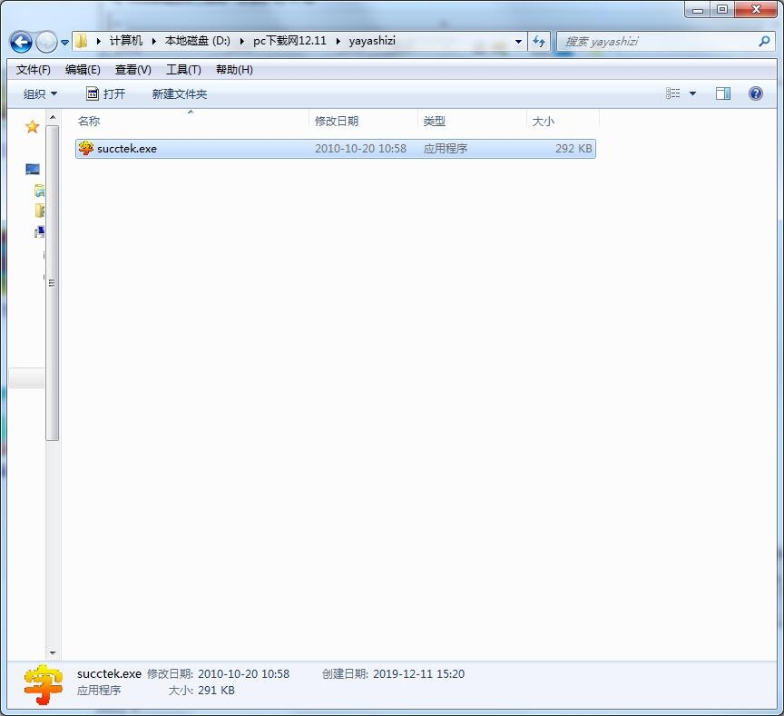Open the view options dropdown arrow
Viewport: 784px width, 716px height.
pos(692,93)
